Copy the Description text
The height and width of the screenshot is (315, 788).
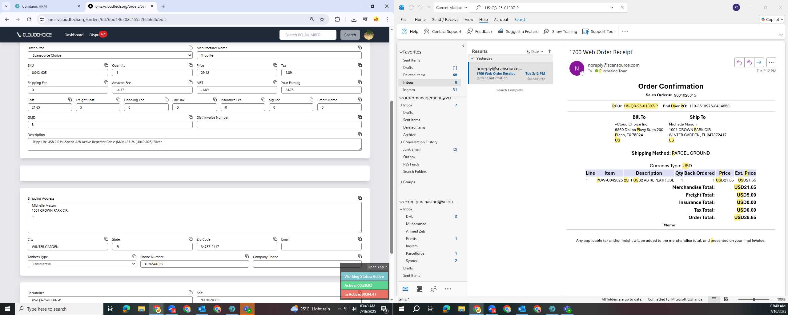[x=360, y=134]
